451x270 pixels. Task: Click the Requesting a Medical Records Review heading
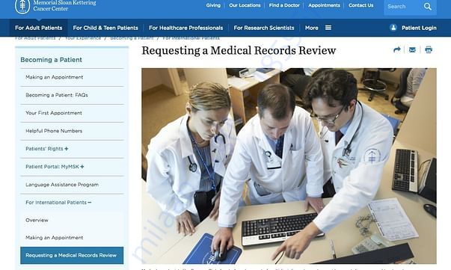tap(239, 50)
